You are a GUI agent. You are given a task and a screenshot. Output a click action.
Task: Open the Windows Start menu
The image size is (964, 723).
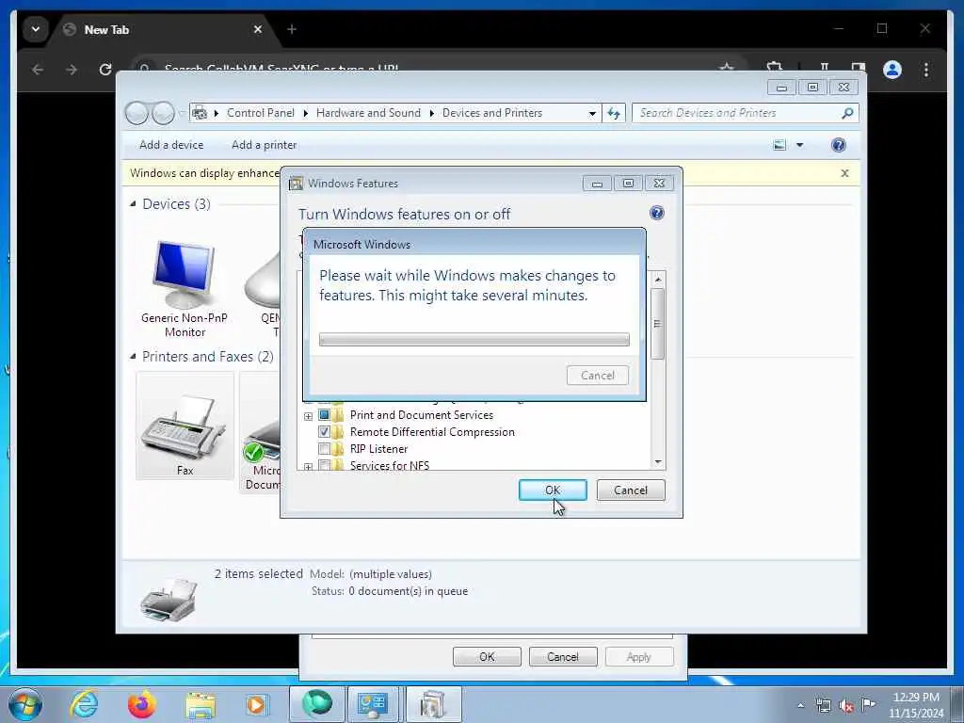(25, 704)
